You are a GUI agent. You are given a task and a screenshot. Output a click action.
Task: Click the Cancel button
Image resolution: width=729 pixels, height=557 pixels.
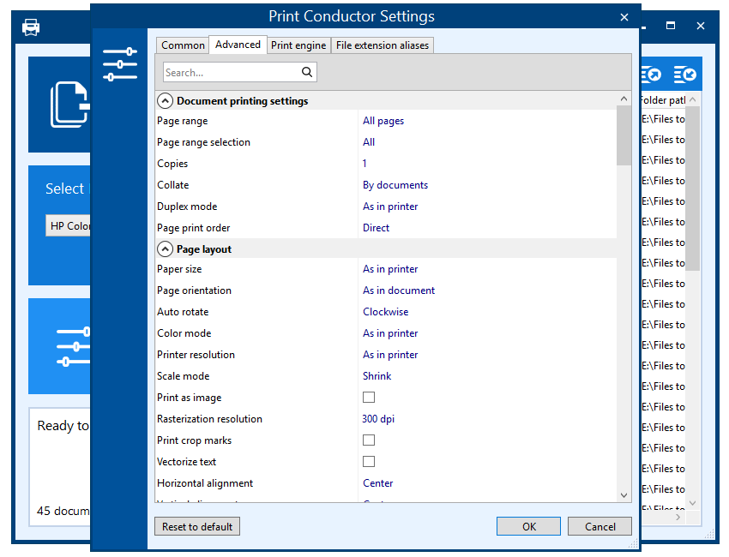click(x=599, y=526)
